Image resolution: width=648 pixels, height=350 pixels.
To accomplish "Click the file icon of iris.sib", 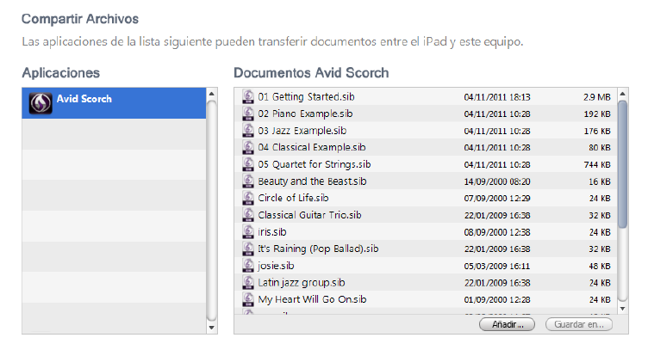I will 248,232.
